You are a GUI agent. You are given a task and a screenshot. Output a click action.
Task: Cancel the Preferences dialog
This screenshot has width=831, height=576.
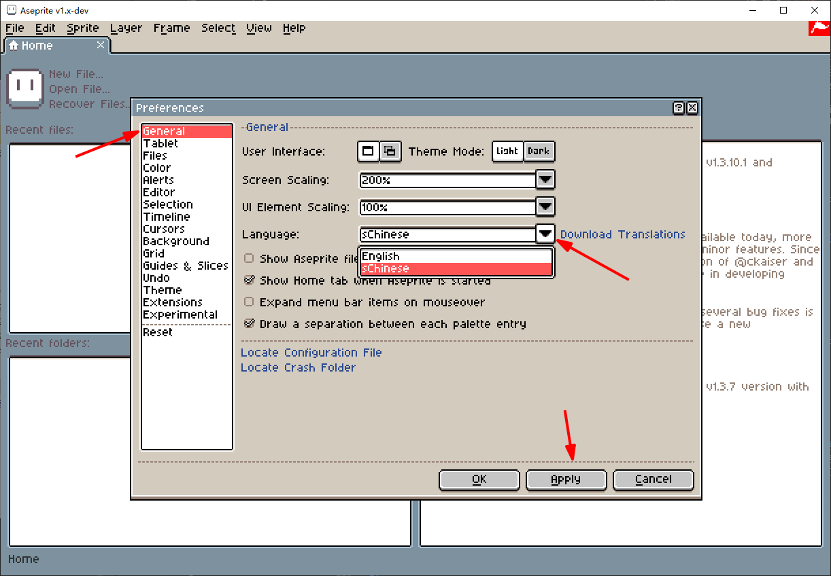(x=653, y=480)
